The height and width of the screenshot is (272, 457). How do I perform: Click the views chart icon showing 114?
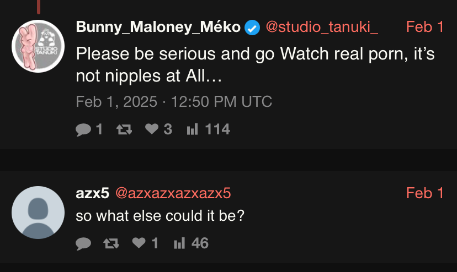tap(192, 129)
